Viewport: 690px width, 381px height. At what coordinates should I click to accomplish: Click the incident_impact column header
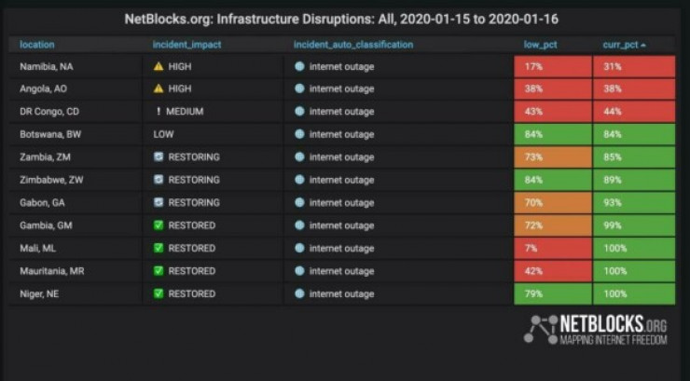coord(188,44)
